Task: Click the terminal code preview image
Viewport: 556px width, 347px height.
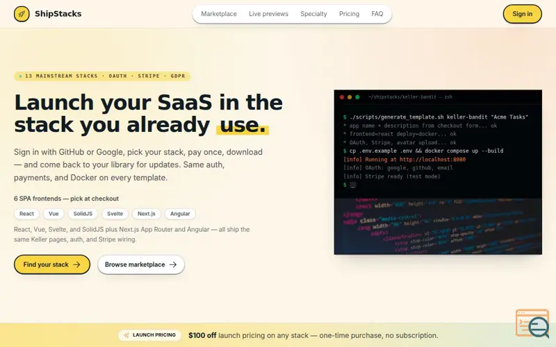Action: pyautogui.click(x=438, y=172)
